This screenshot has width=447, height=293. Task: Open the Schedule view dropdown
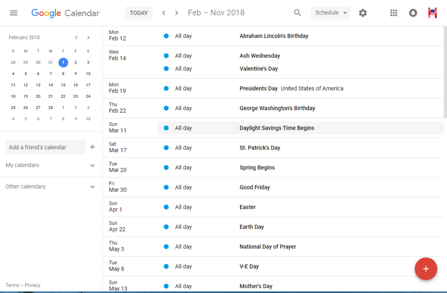[330, 13]
